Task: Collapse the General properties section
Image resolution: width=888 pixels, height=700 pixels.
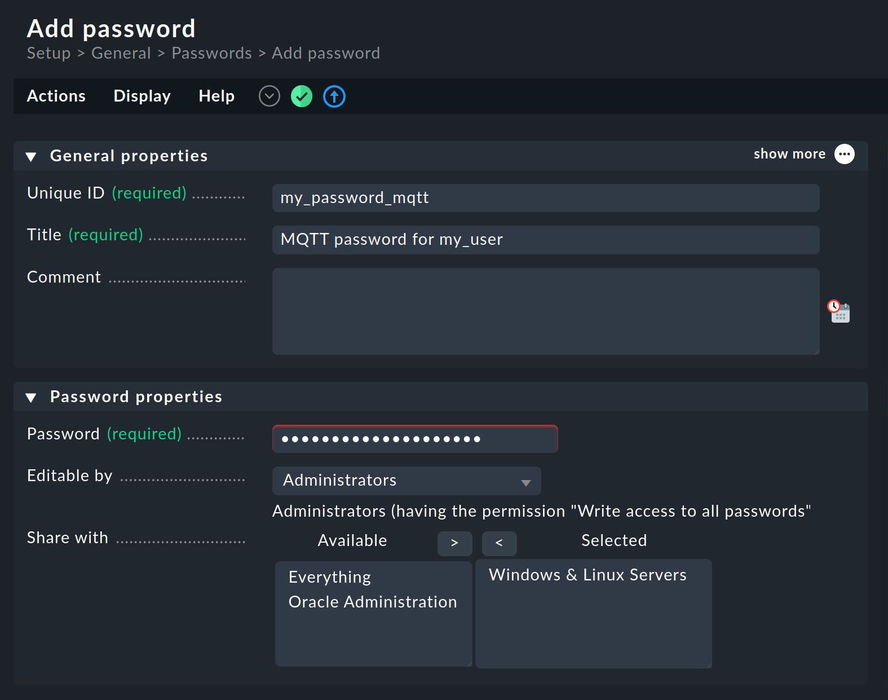Action: click(x=32, y=157)
